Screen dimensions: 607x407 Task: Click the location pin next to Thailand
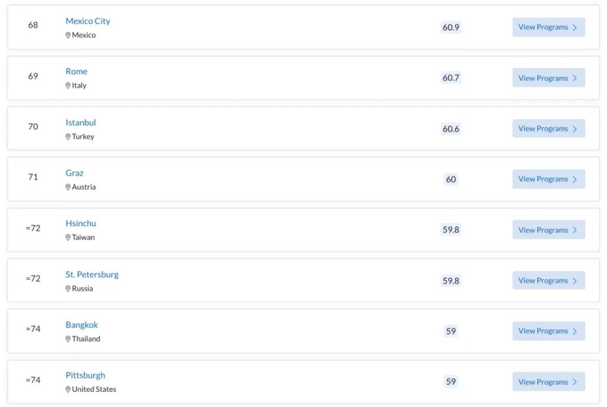[68, 339]
